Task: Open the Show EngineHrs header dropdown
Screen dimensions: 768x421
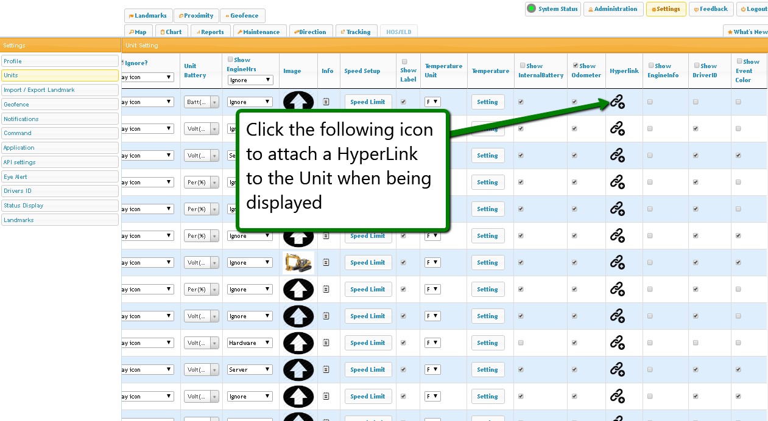Action: coord(250,80)
